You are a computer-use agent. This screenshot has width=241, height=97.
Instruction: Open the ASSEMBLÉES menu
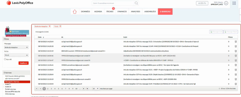coord(150,11)
